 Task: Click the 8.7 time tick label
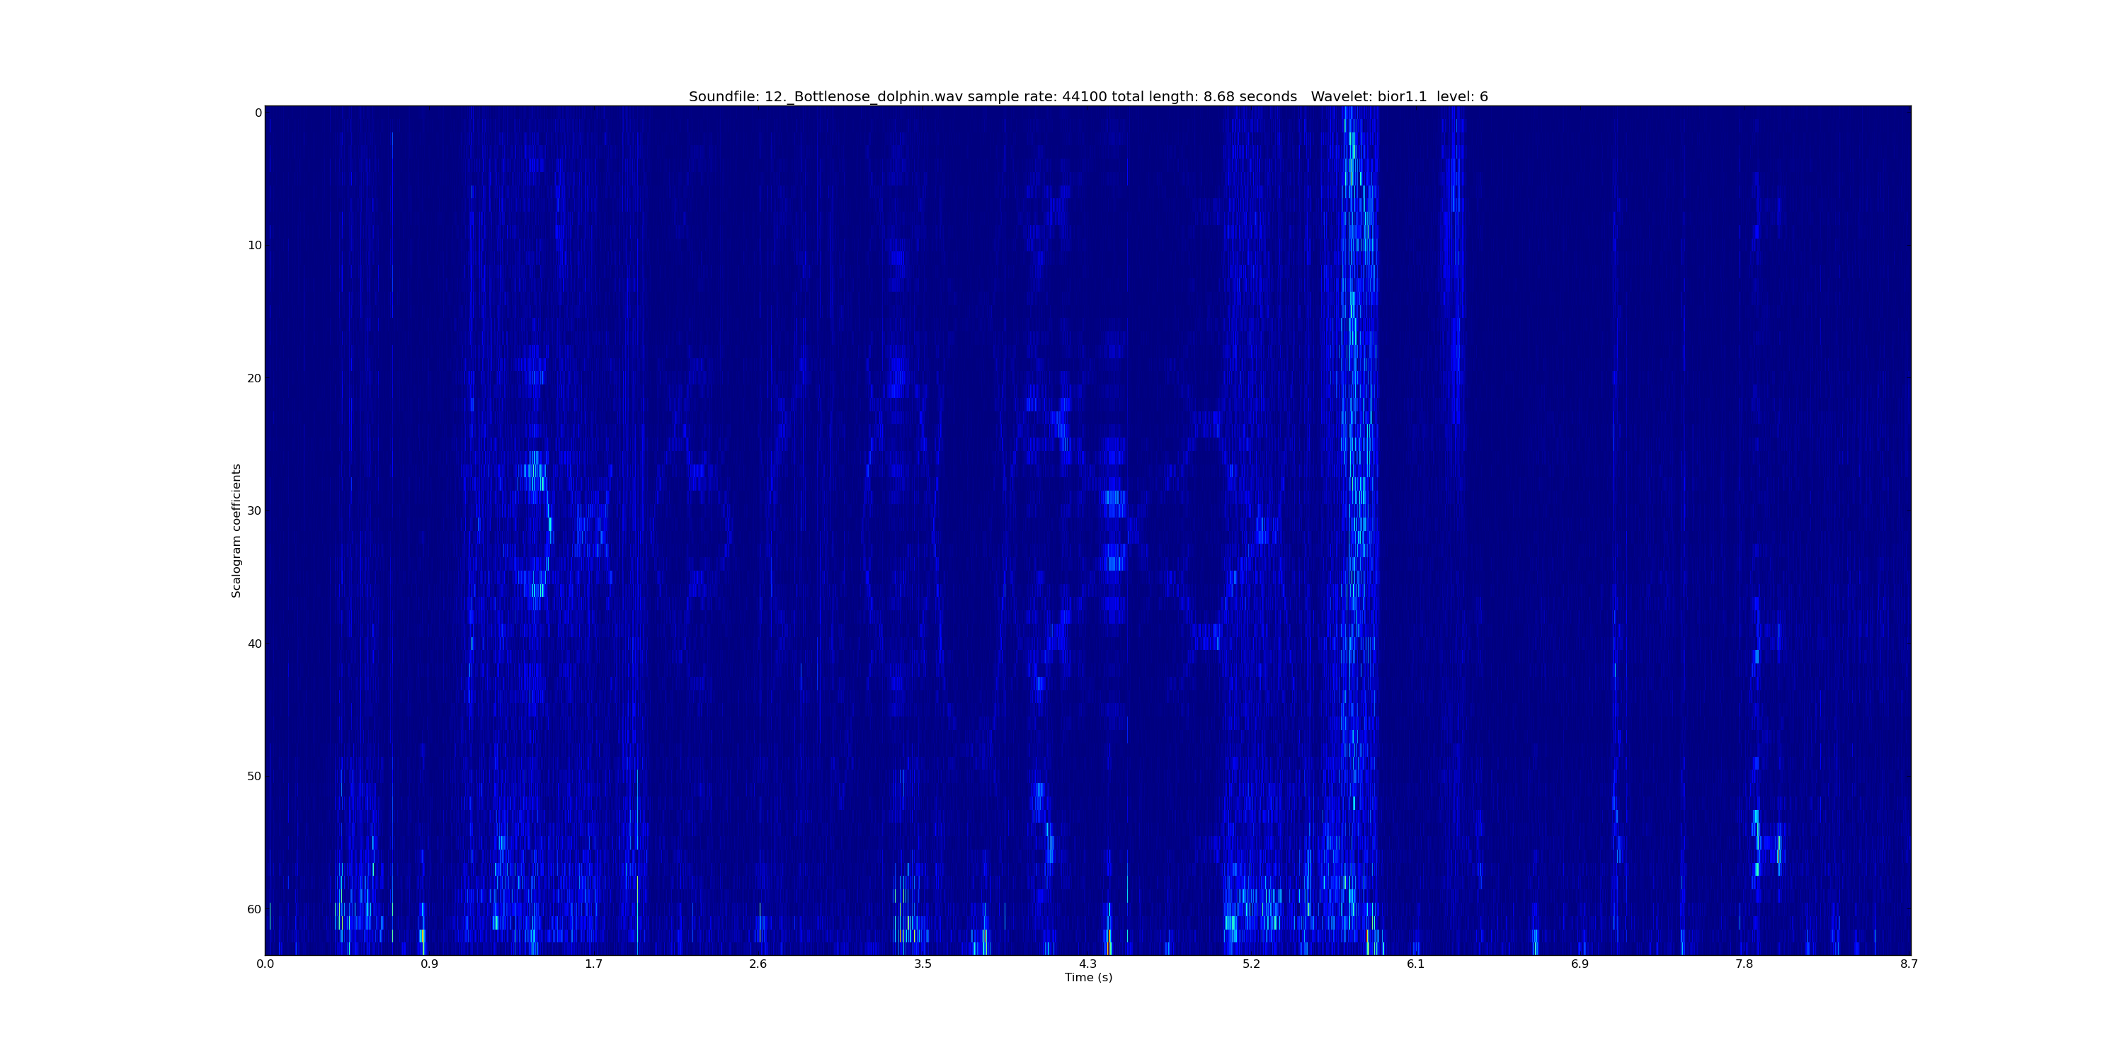[1908, 964]
